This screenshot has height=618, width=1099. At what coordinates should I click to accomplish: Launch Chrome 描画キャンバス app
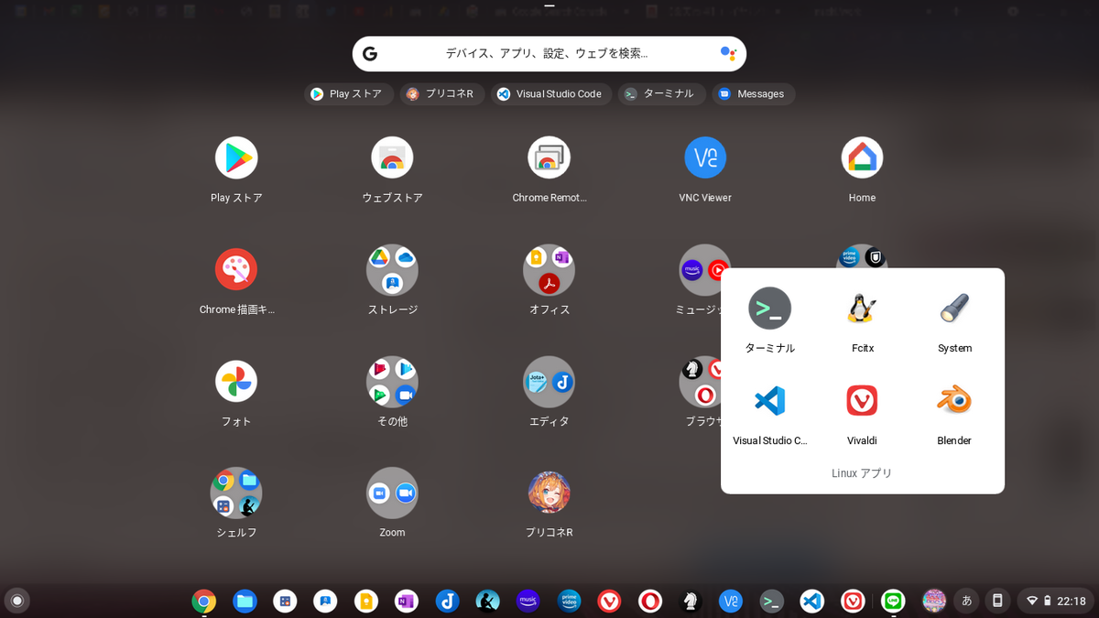click(236, 269)
